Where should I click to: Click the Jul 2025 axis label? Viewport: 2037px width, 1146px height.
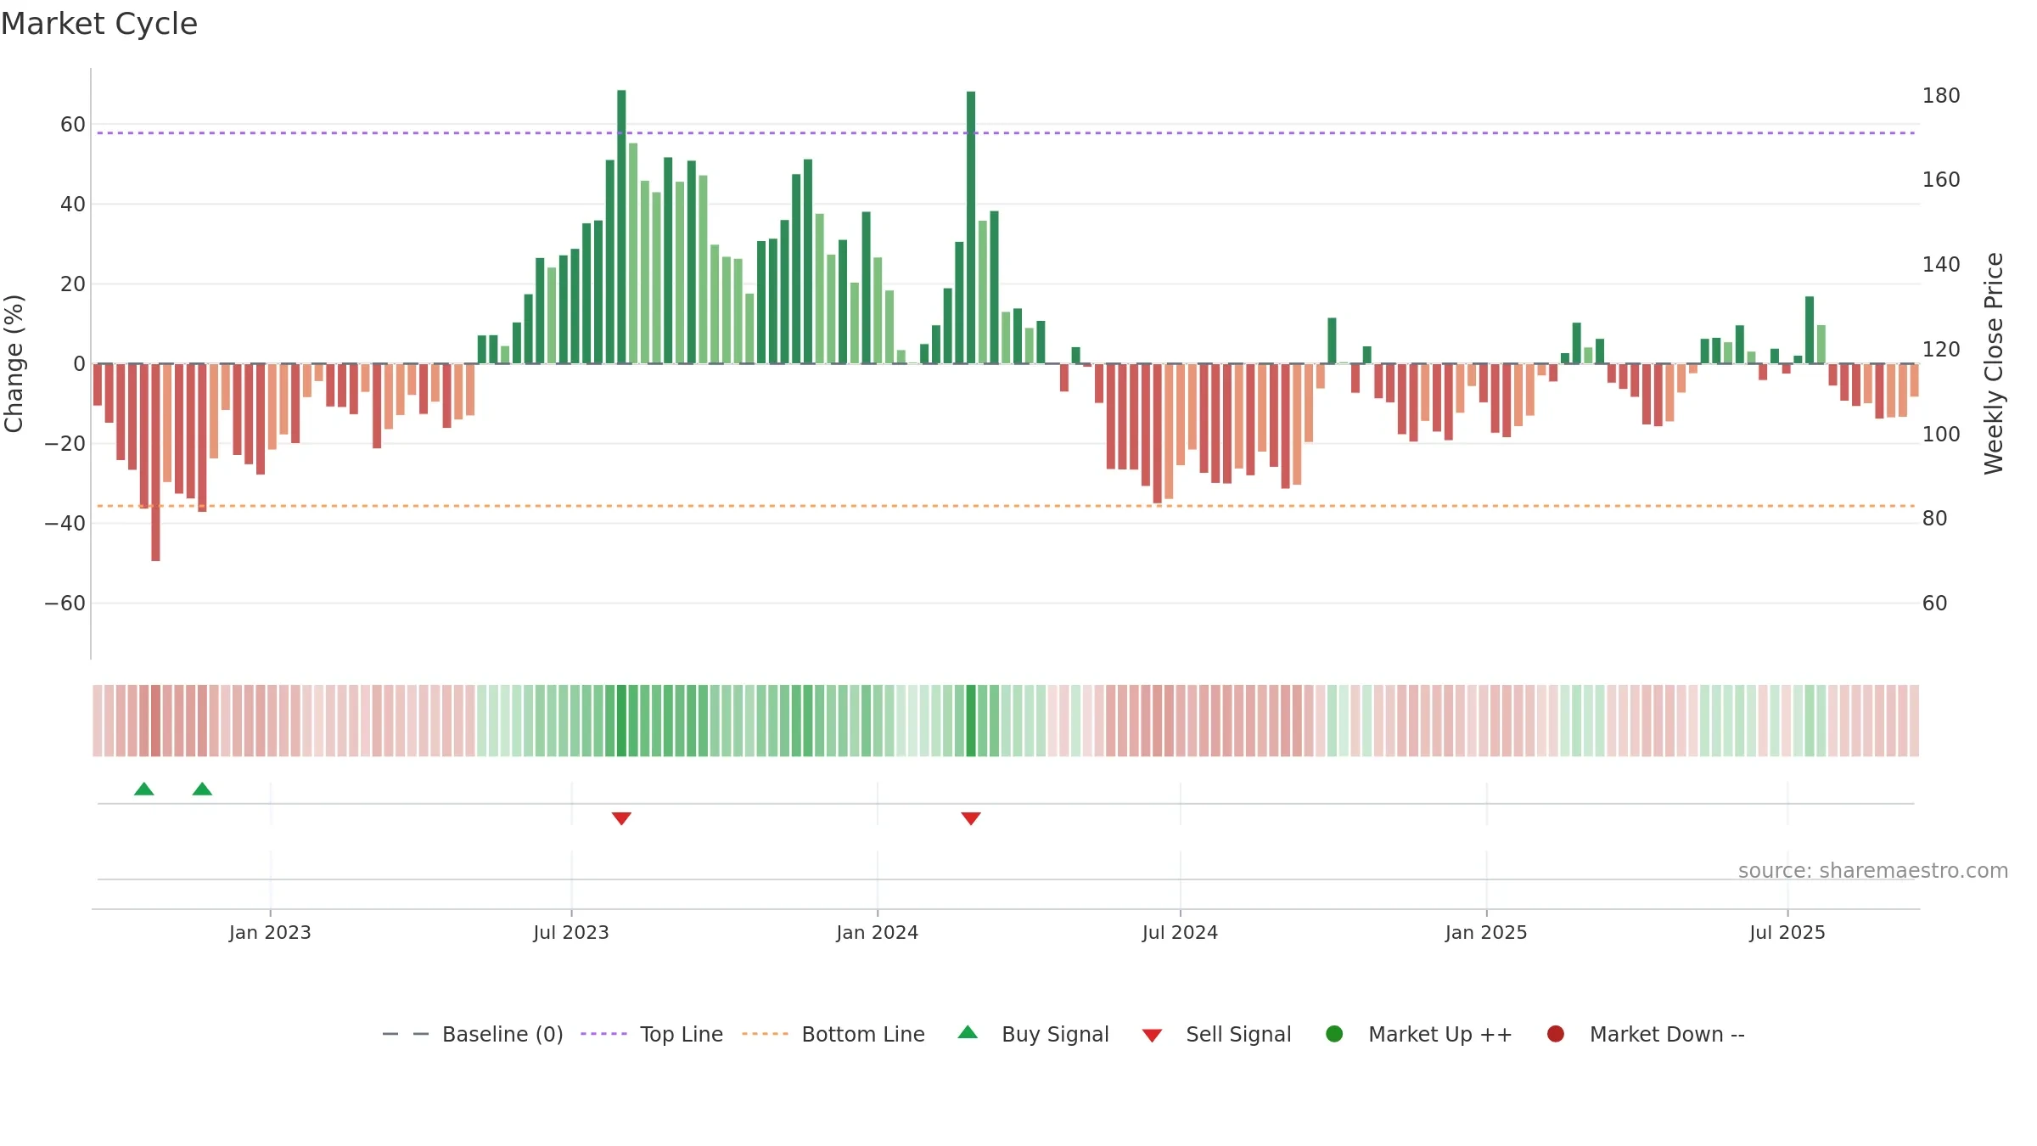tap(1787, 933)
